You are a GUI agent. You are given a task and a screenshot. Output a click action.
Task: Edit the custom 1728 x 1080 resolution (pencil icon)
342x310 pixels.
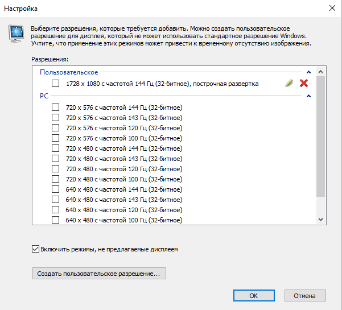289,83
